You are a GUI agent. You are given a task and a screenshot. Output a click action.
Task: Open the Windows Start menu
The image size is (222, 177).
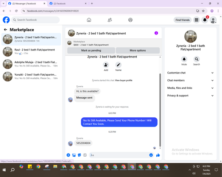(4, 170)
